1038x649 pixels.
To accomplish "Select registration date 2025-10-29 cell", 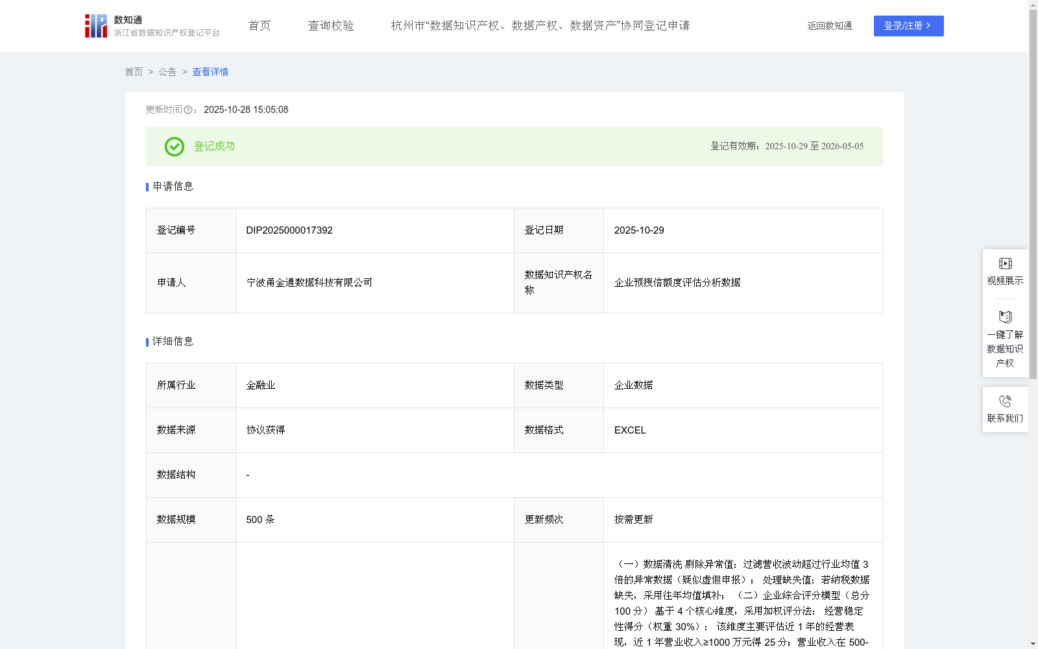I will pos(743,230).
